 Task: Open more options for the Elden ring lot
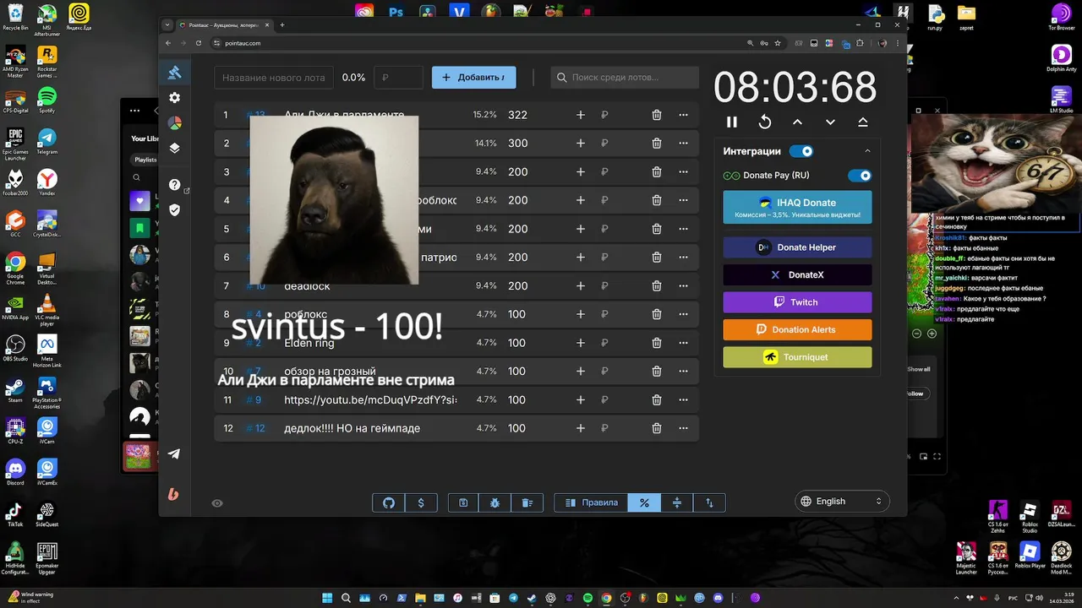click(683, 343)
